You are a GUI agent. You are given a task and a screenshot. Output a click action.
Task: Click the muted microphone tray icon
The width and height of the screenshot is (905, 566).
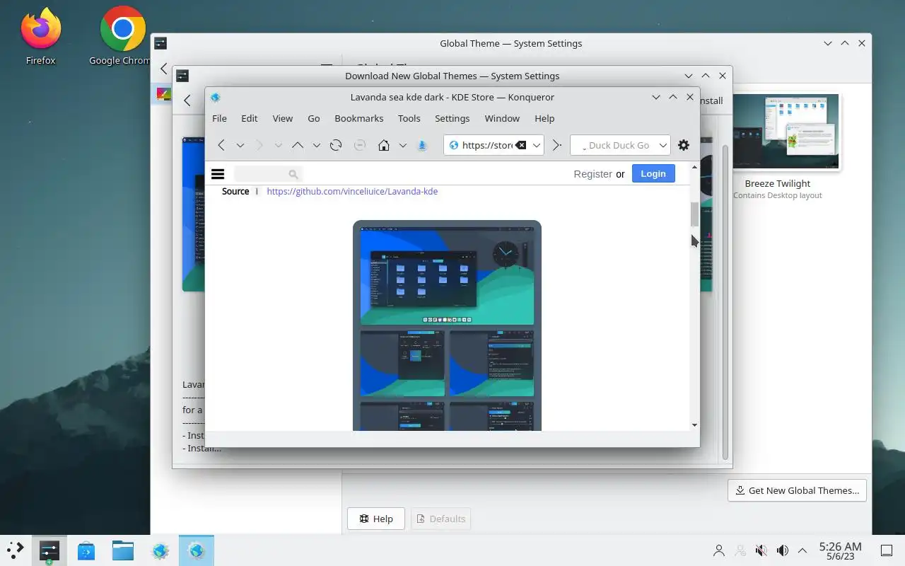[761, 550]
